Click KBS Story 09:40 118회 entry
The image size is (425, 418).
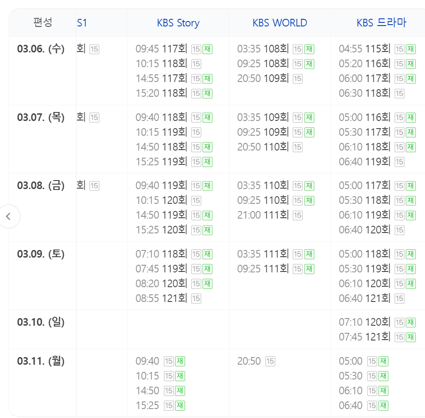pyautogui.click(x=174, y=117)
